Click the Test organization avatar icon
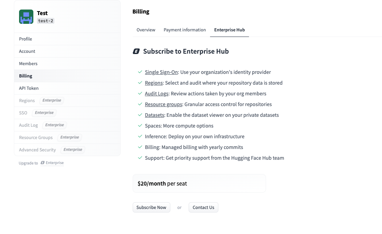This screenshot has height=234, width=382. tap(26, 17)
